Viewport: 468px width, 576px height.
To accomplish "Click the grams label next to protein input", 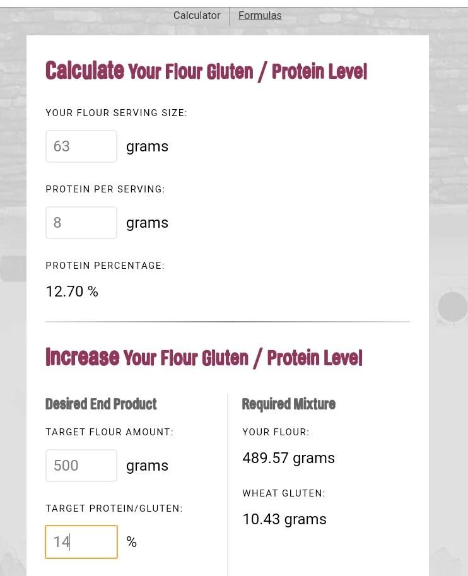I will [147, 222].
